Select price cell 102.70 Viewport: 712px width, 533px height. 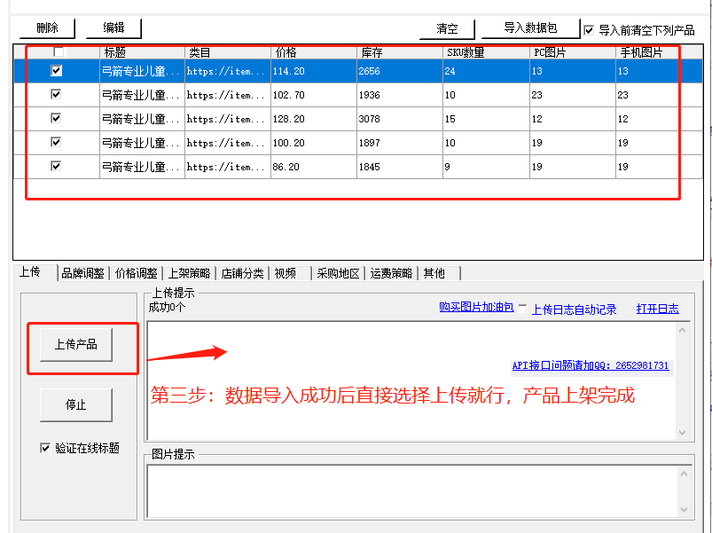(x=314, y=95)
